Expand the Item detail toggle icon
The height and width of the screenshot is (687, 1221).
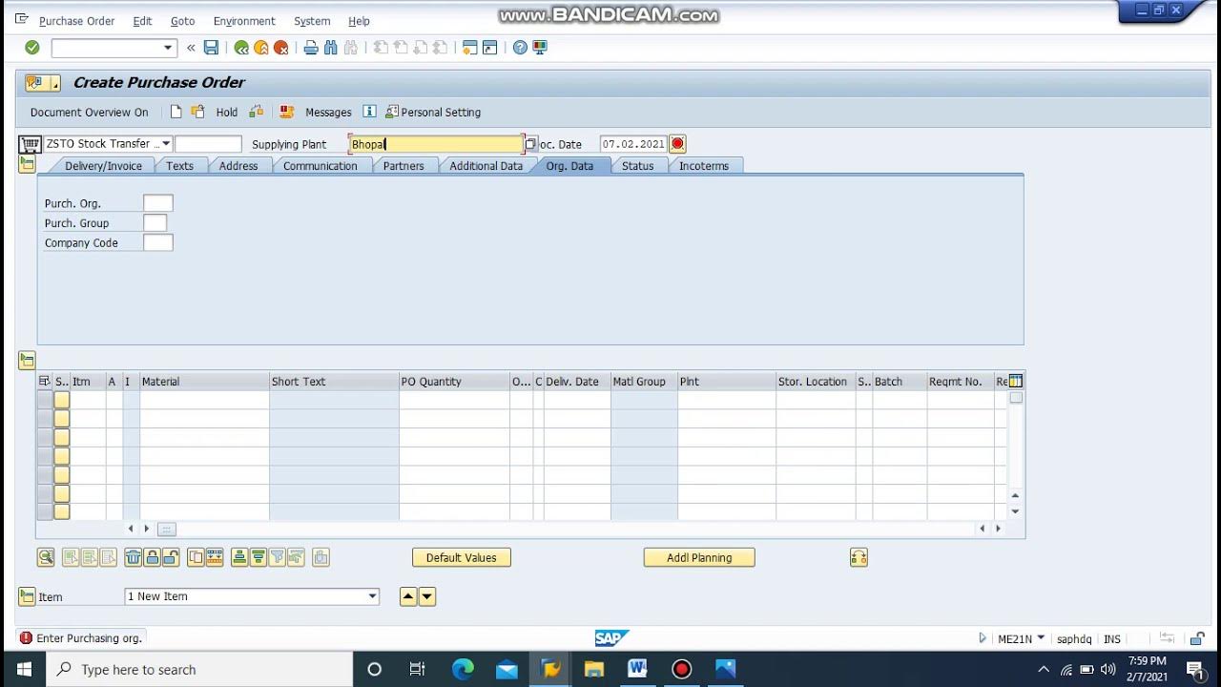pos(27,596)
